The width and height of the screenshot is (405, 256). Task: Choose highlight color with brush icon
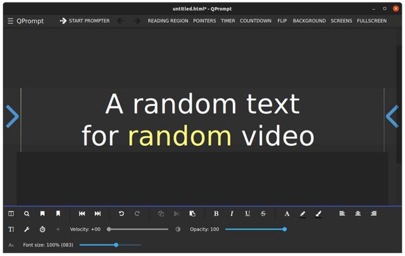point(318,214)
